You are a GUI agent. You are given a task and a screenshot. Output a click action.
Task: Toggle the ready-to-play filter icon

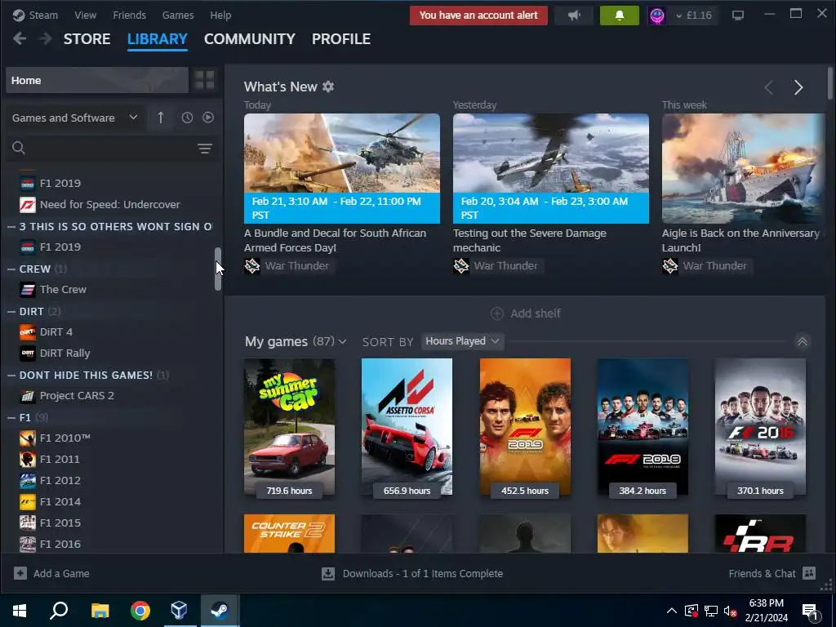pos(208,118)
